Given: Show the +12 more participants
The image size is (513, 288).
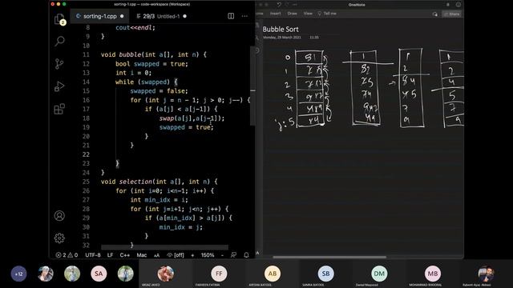Looking at the screenshot, I should point(18,274).
